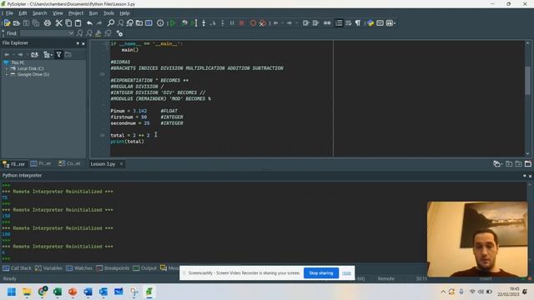Image resolution: width=534 pixels, height=300 pixels.
Task: Click the Syntax Check icon
Action: click(160, 23)
